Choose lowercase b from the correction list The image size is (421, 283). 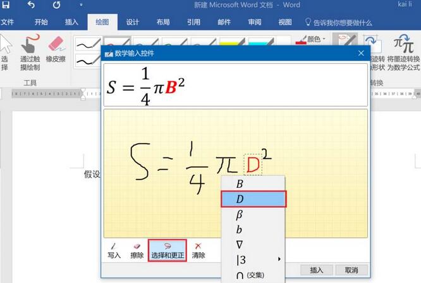(253, 229)
